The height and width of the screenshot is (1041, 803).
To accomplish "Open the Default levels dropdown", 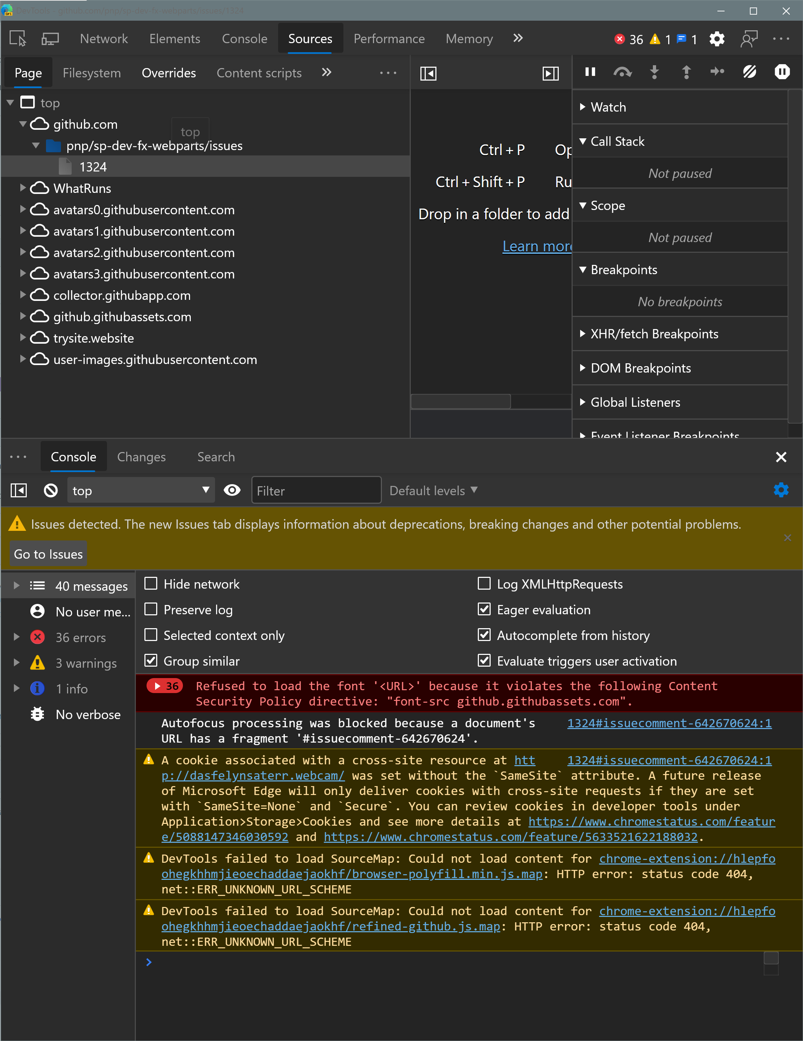I will pos(433,491).
